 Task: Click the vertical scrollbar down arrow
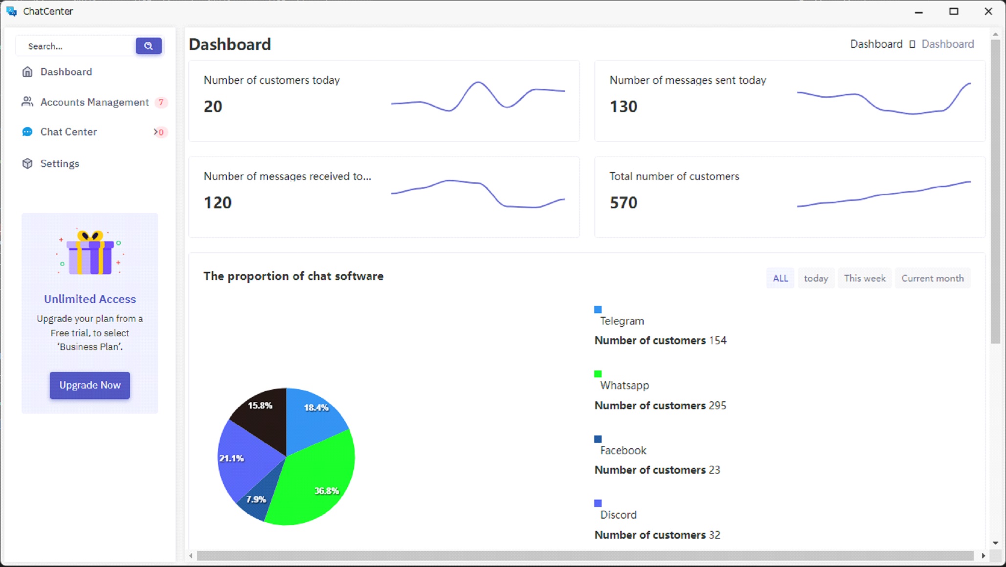995,543
